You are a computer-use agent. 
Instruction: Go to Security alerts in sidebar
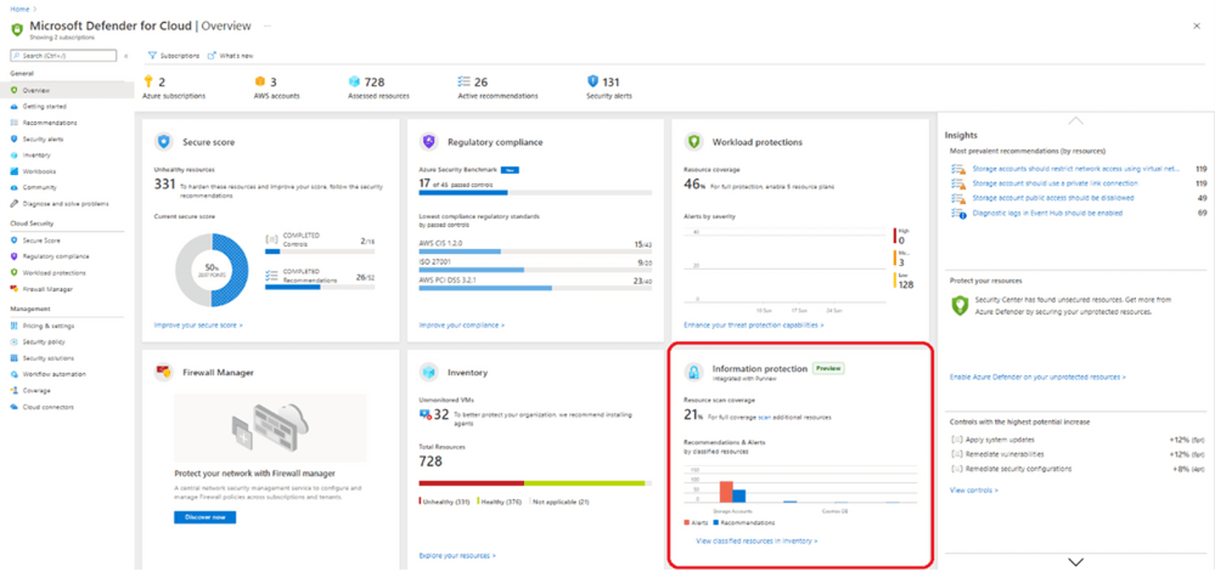tap(42, 138)
